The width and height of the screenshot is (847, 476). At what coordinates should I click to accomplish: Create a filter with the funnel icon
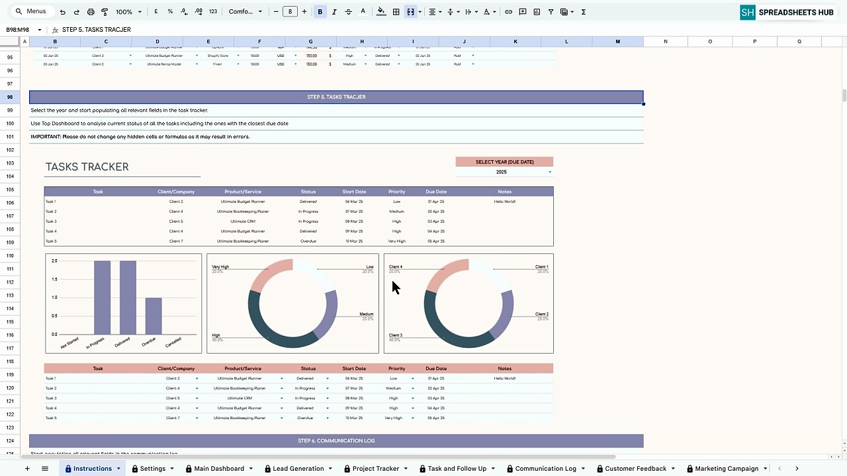(551, 12)
